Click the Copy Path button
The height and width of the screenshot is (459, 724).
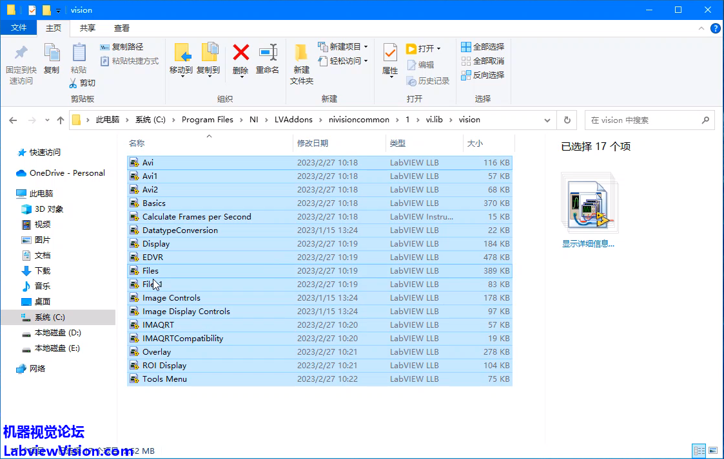coord(122,47)
